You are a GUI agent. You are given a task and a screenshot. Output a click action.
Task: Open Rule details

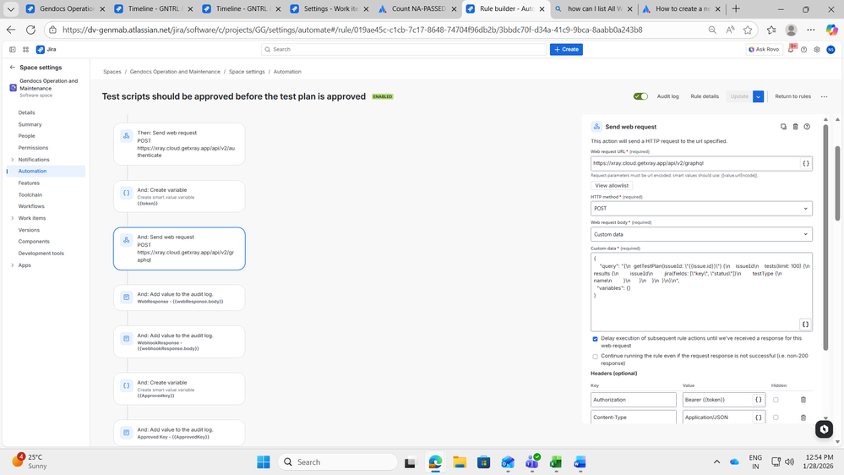point(705,96)
